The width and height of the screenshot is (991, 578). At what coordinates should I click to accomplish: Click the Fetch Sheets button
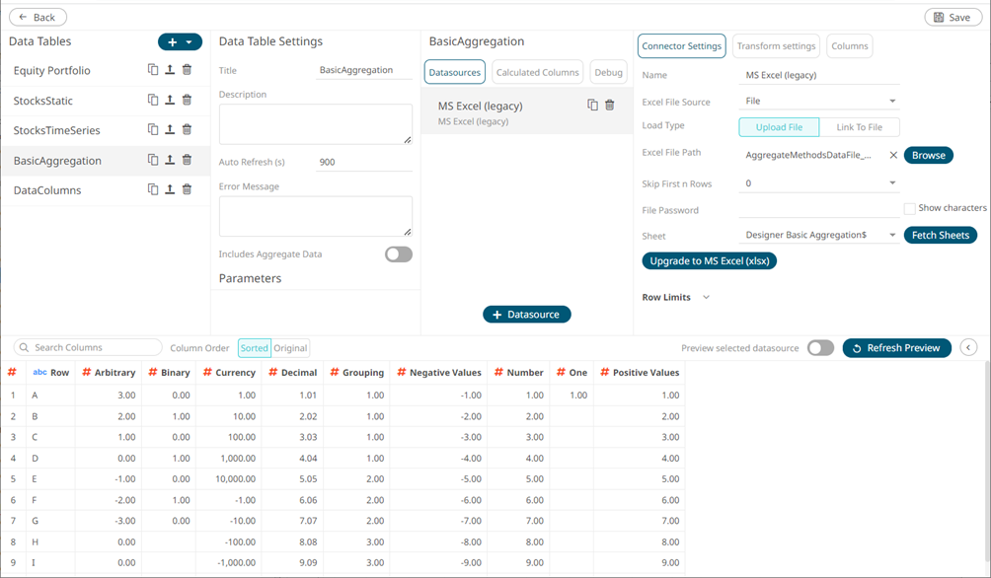[940, 235]
